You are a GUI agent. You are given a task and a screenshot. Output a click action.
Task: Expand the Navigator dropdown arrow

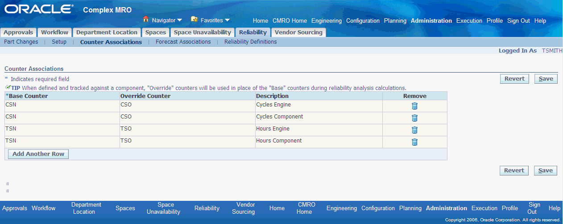coord(179,20)
